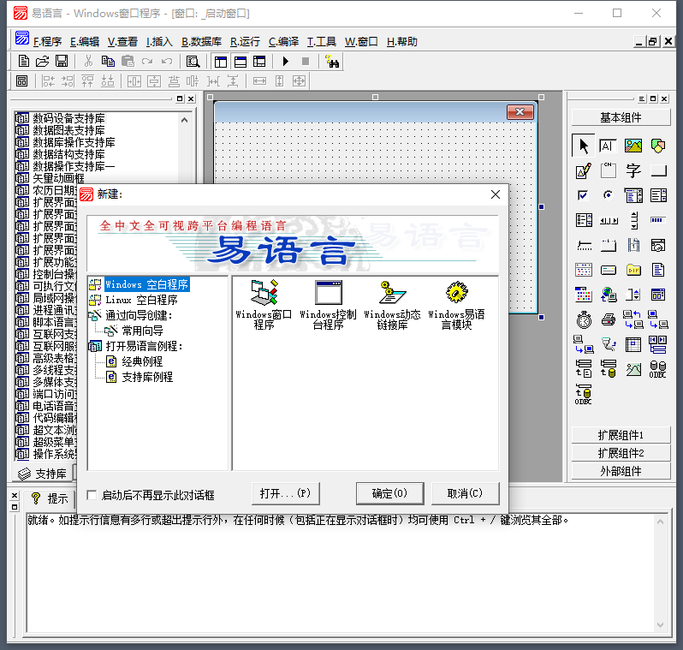683x650 pixels.
Task: Click 数据结构支持库 in library list
Action: point(68,154)
